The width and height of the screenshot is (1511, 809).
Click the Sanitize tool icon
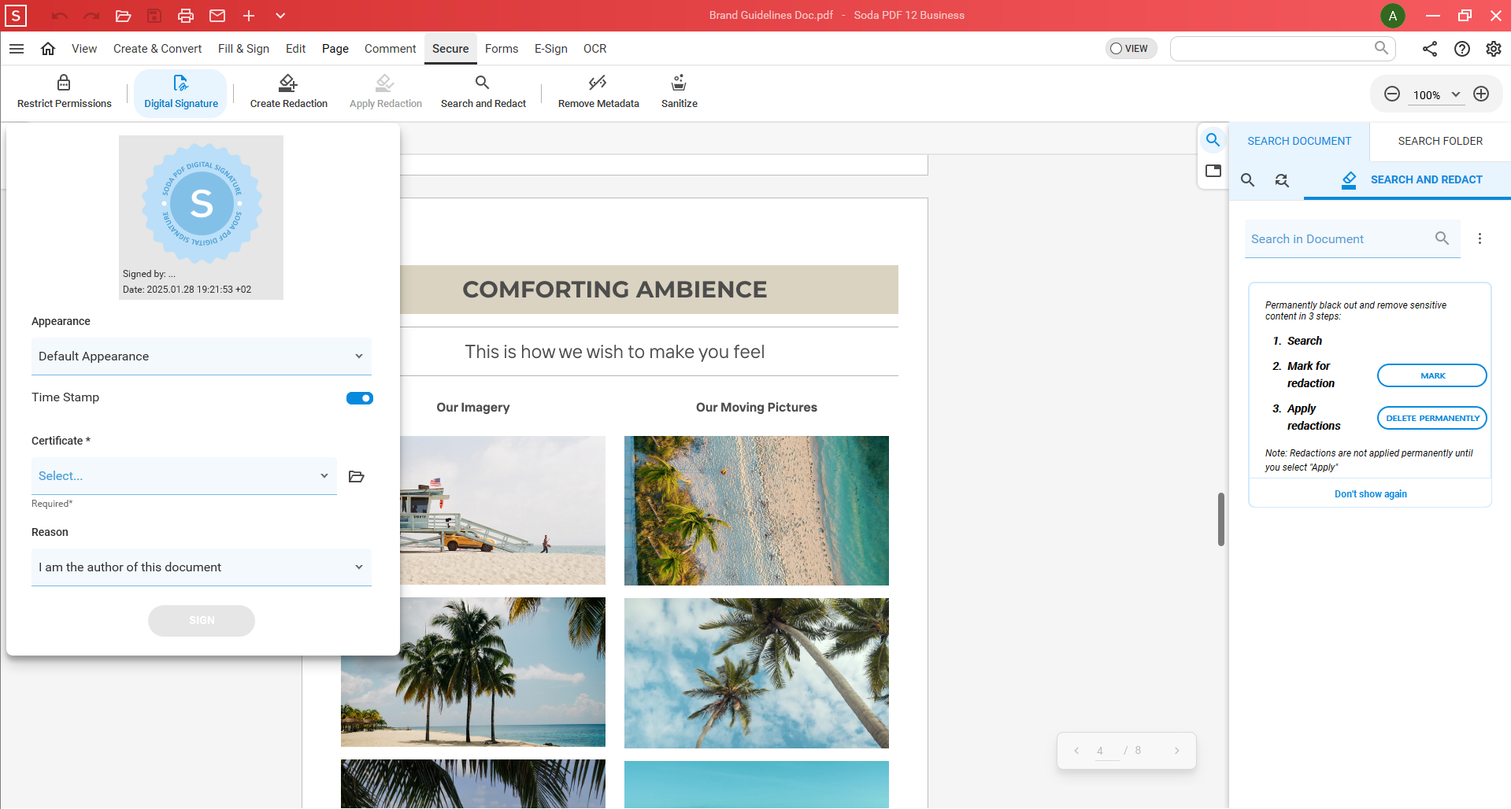[x=678, y=83]
